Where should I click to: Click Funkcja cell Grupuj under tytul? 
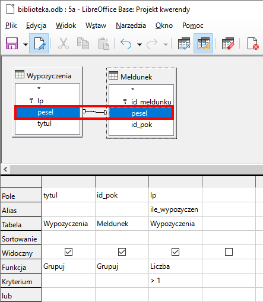(x=68, y=266)
